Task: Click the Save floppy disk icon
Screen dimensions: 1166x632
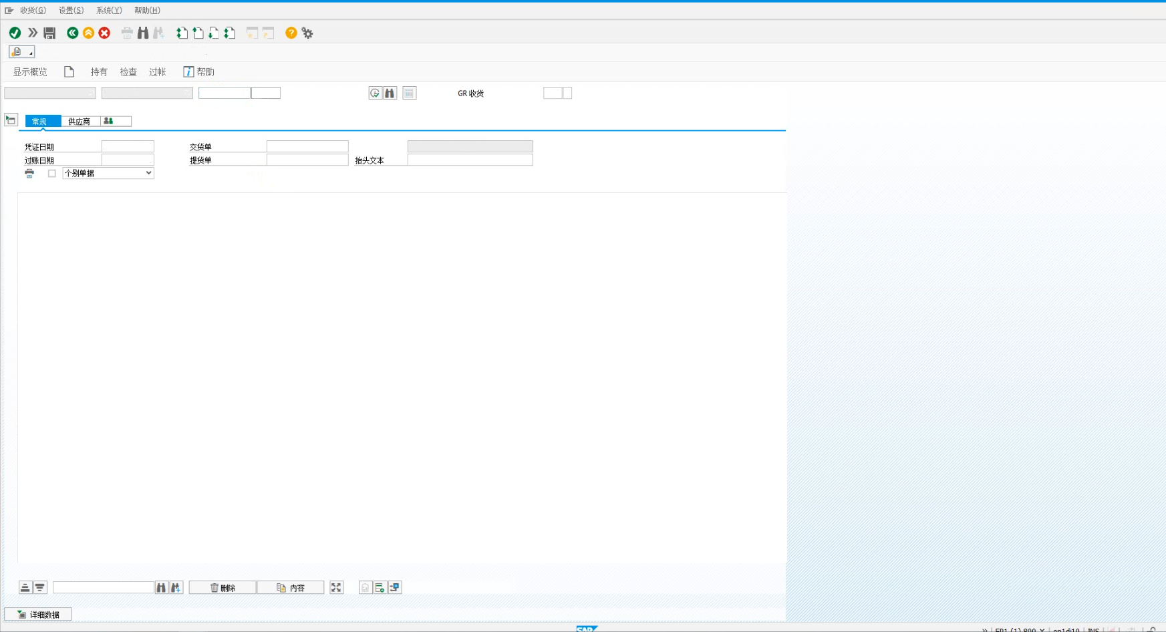Action: tap(49, 33)
